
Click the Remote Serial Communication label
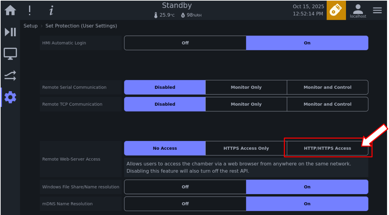74,87
